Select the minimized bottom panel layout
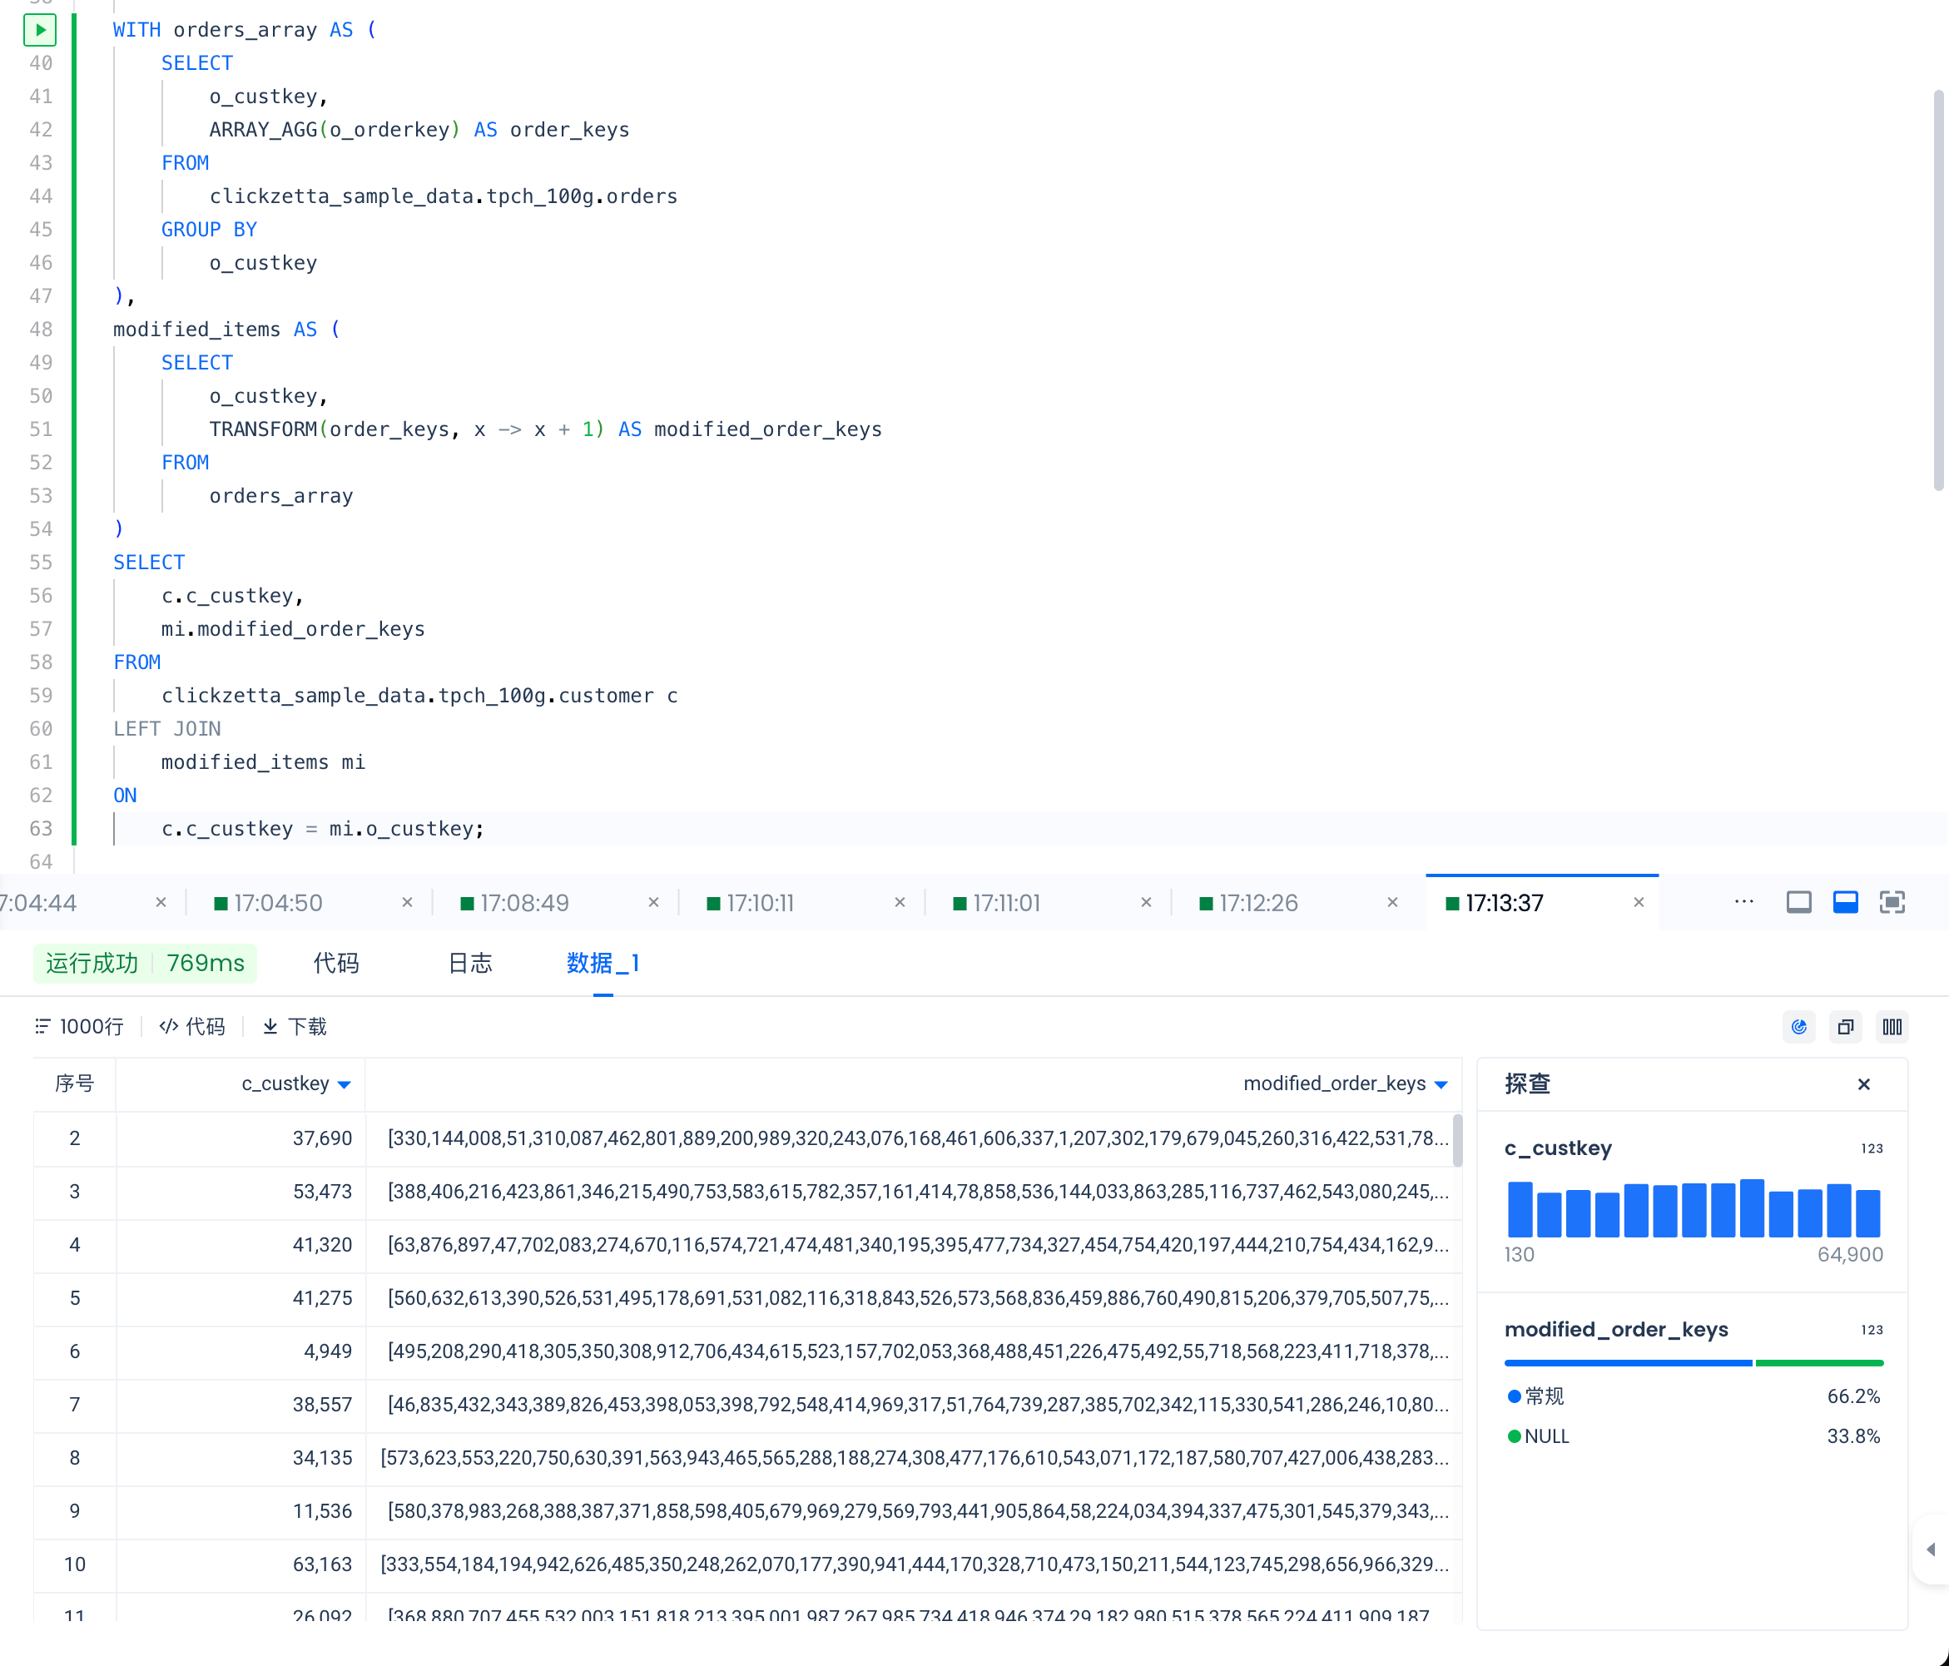This screenshot has width=1949, height=1666. (1798, 903)
